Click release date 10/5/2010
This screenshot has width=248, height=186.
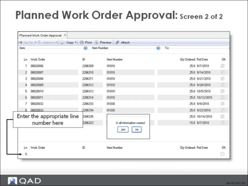(204, 91)
